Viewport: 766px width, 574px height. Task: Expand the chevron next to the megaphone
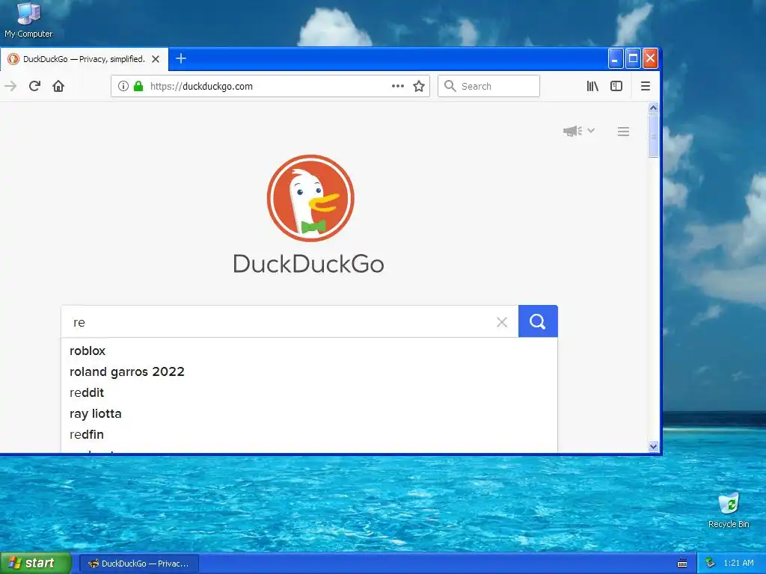click(x=591, y=131)
